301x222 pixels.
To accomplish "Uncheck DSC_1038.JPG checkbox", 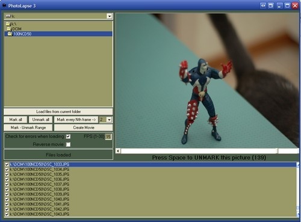I will tap(7, 190).
